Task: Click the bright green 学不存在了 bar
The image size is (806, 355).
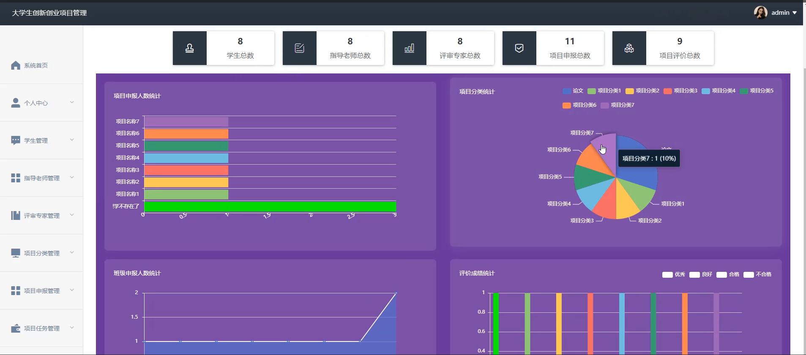Action: tap(270, 207)
